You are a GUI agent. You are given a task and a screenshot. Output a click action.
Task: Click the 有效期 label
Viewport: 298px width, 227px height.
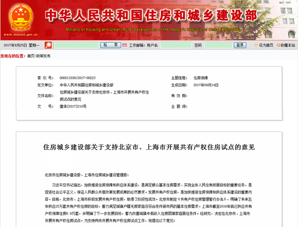179,96
